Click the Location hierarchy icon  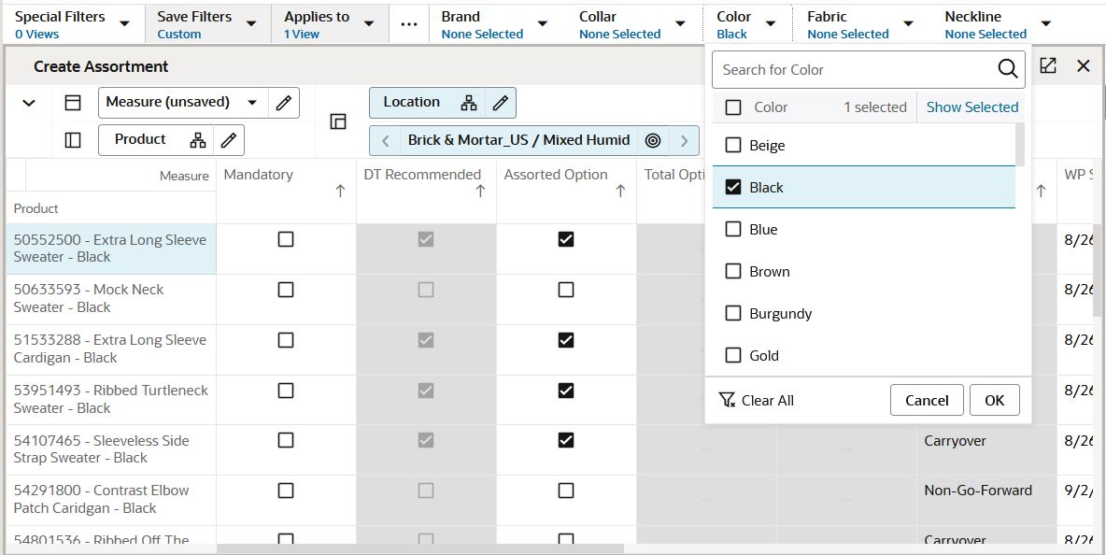pos(469,103)
